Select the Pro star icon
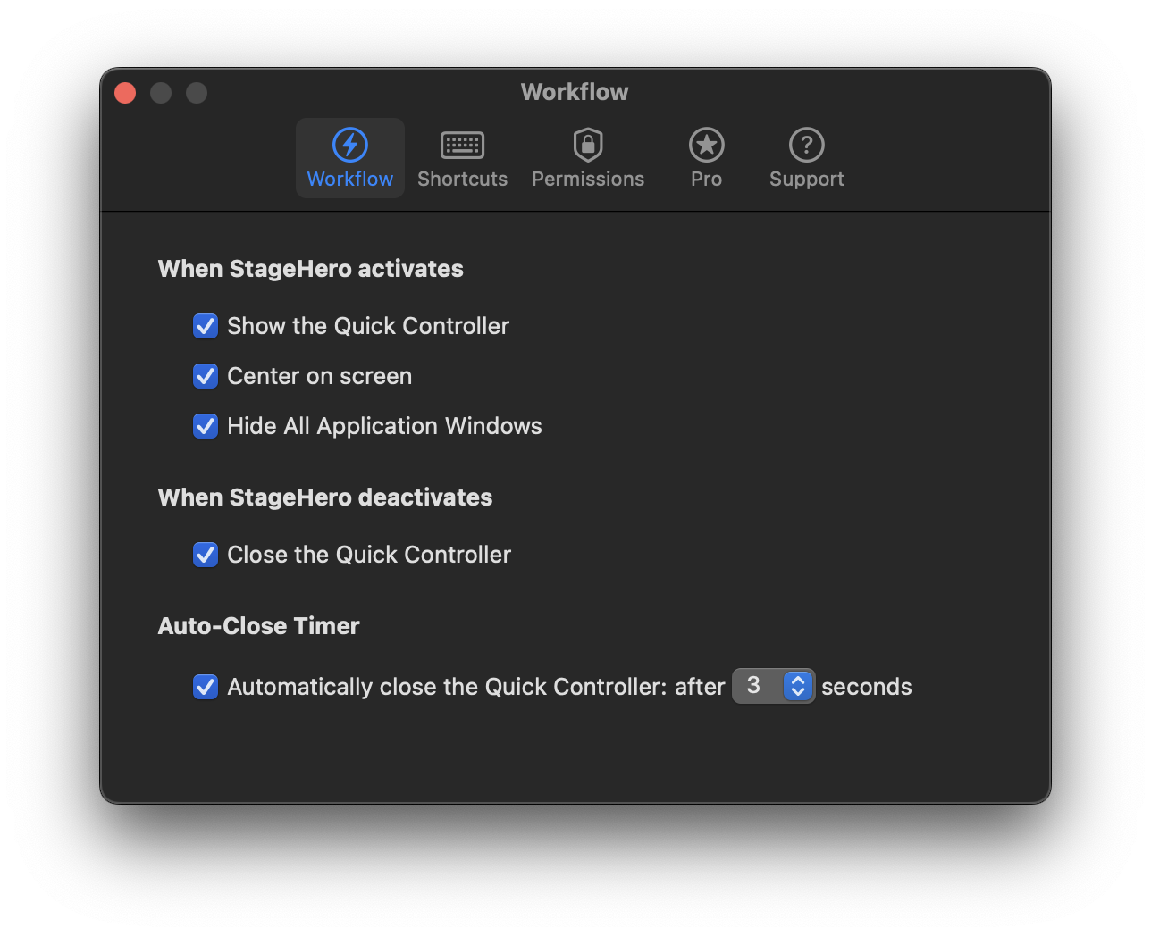1151x936 pixels. pyautogui.click(x=706, y=145)
